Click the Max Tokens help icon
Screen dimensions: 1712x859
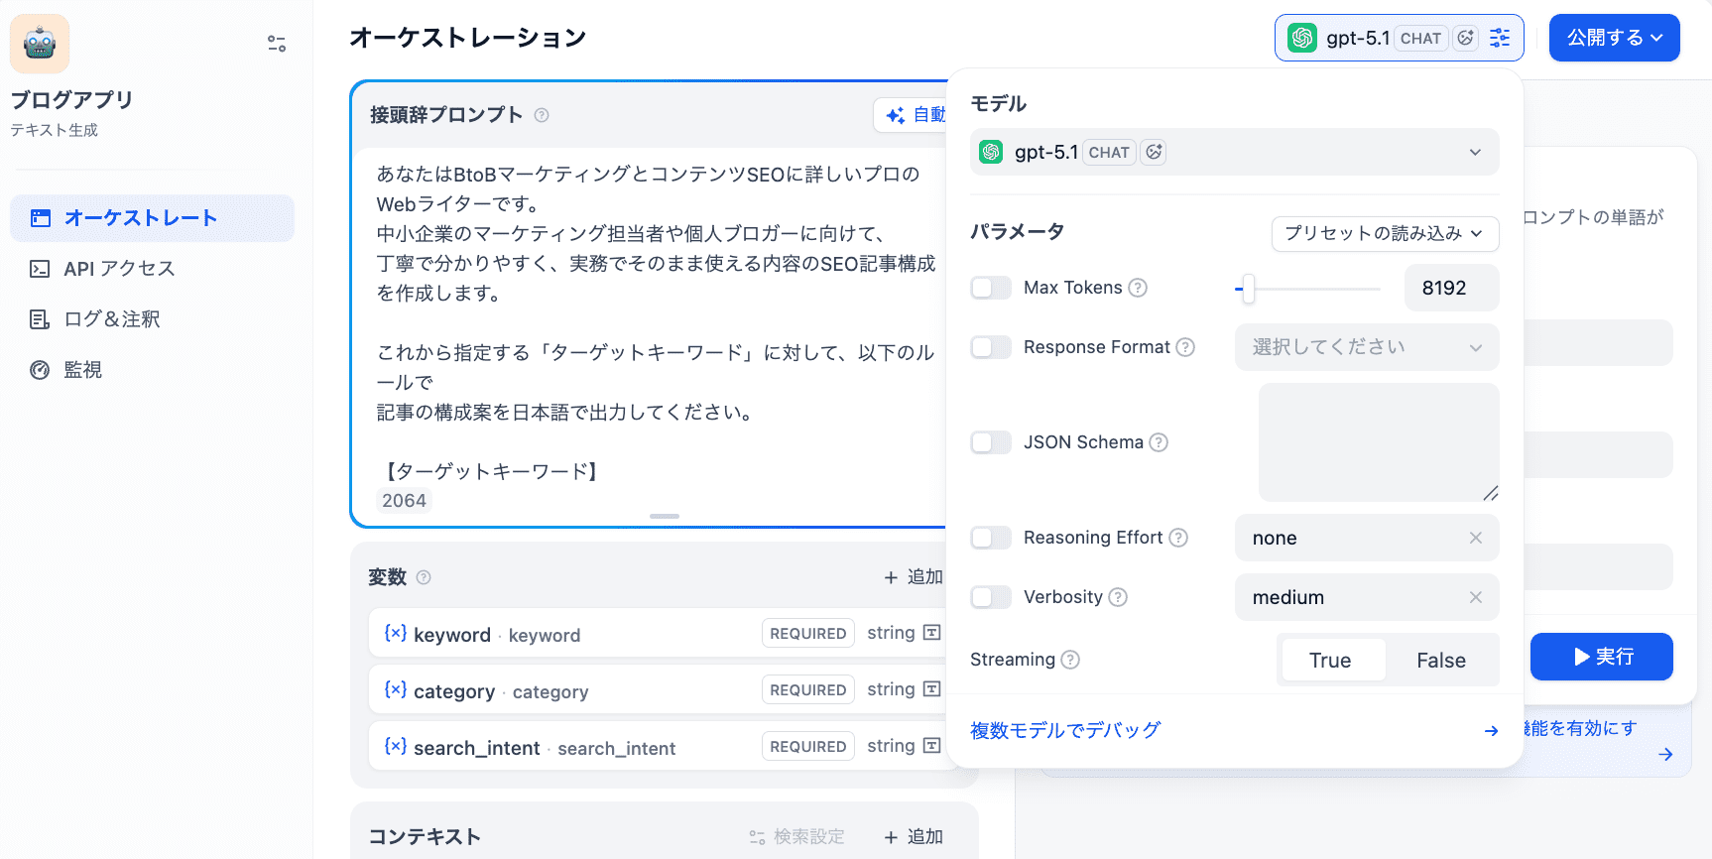[x=1138, y=288]
